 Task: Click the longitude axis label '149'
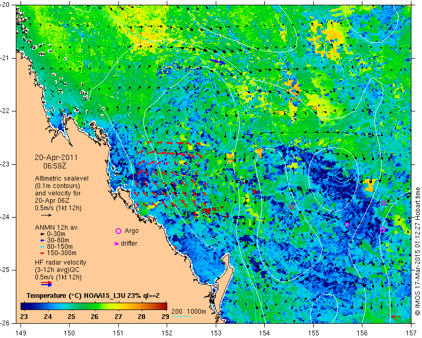[21, 333]
